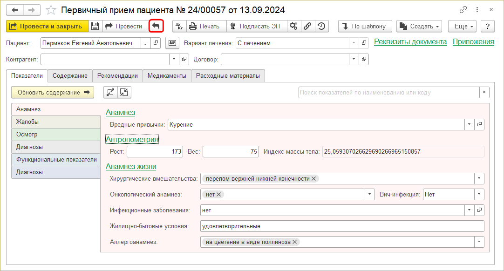Open Пациент record with open icon

pos(156,43)
